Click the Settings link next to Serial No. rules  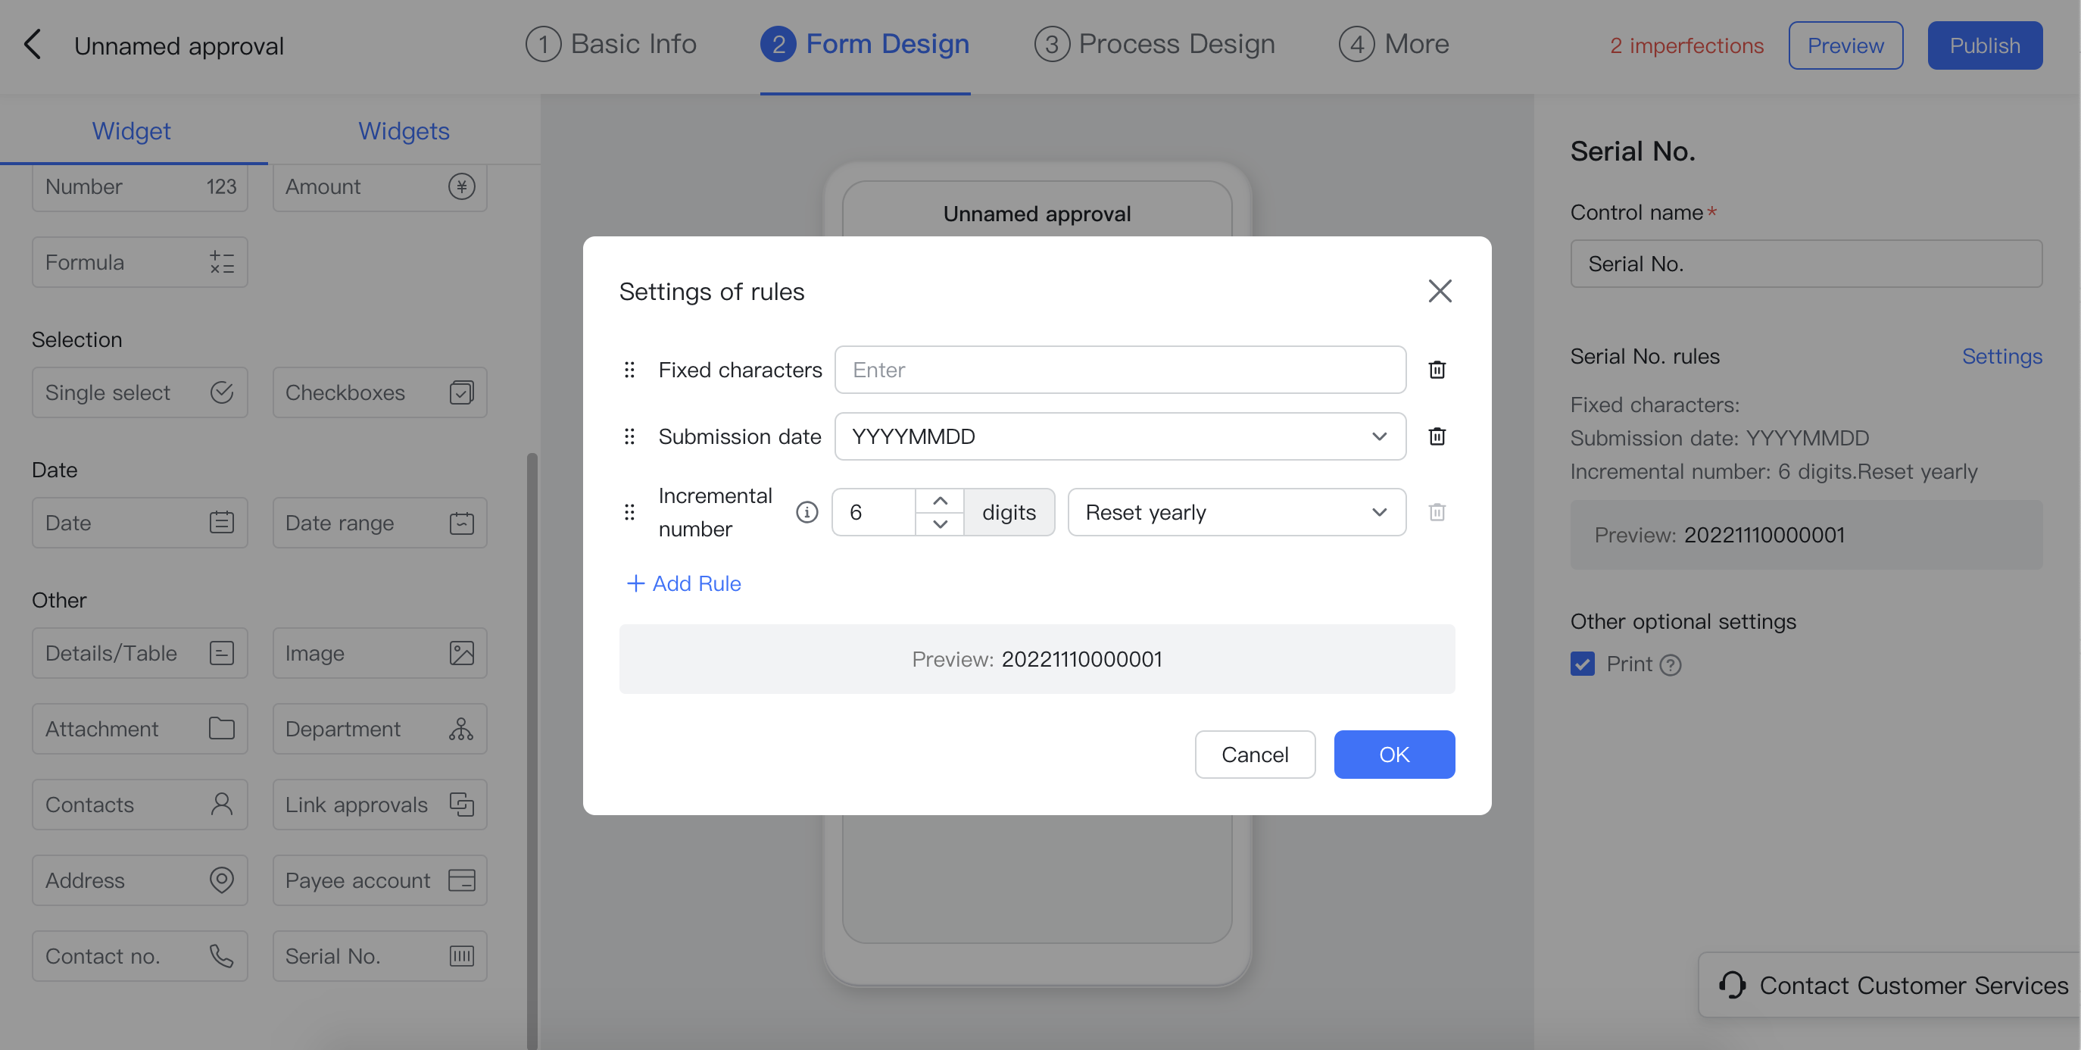coord(2001,355)
